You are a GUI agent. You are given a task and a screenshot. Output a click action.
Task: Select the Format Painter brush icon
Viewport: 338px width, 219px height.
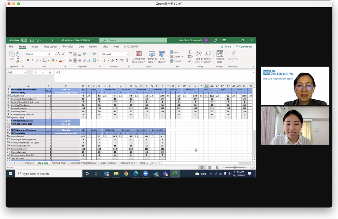17,62
